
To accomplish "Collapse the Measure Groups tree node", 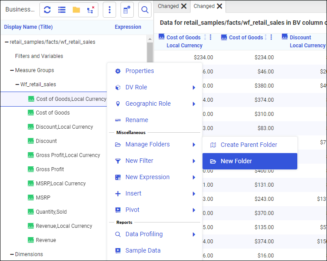I will point(12,70).
